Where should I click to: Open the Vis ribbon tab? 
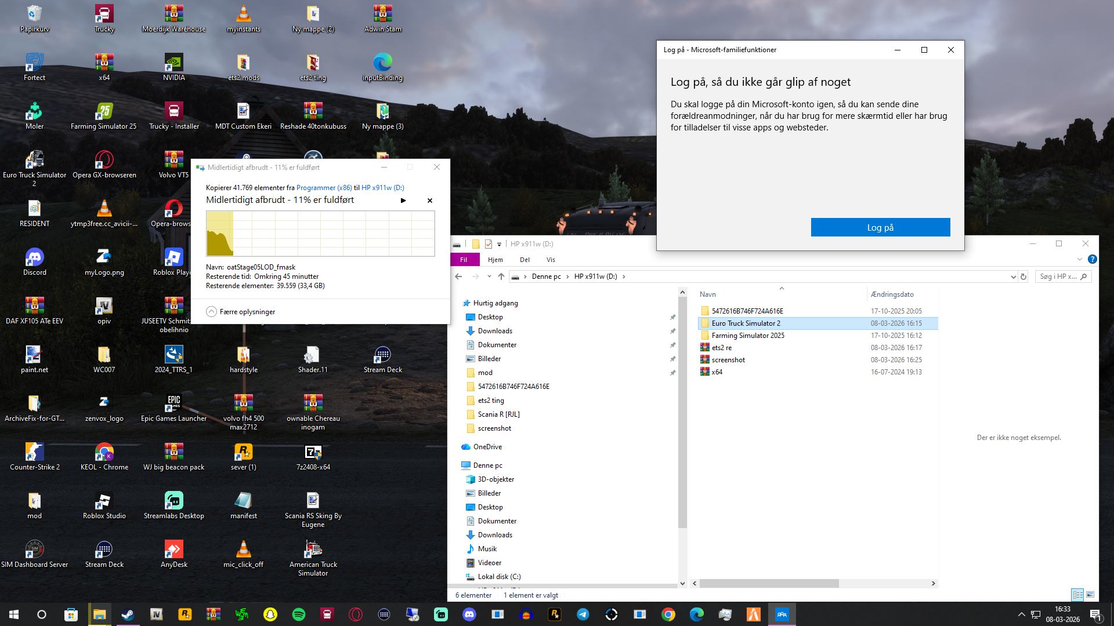pos(551,260)
